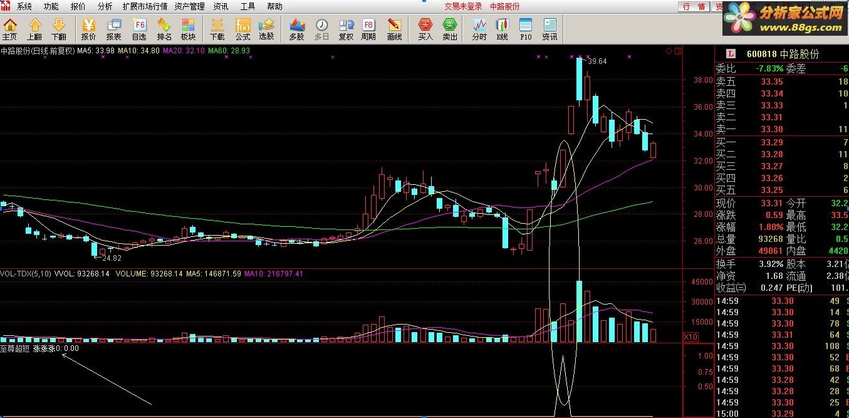This screenshot has width=849, height=418.
Task: Click 现价 value 33.31
Action: click(x=771, y=203)
